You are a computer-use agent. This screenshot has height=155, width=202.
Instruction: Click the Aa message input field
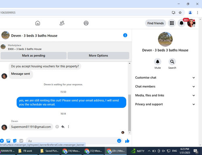coord(72,141)
